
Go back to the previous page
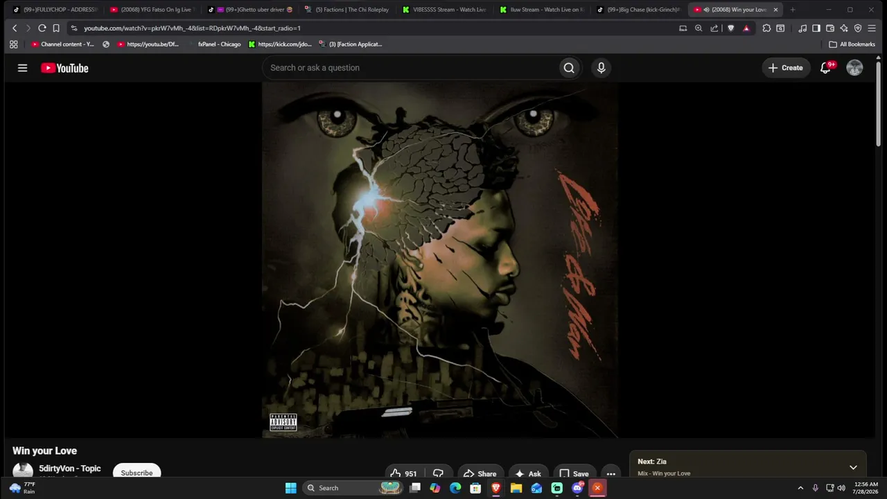[15, 28]
